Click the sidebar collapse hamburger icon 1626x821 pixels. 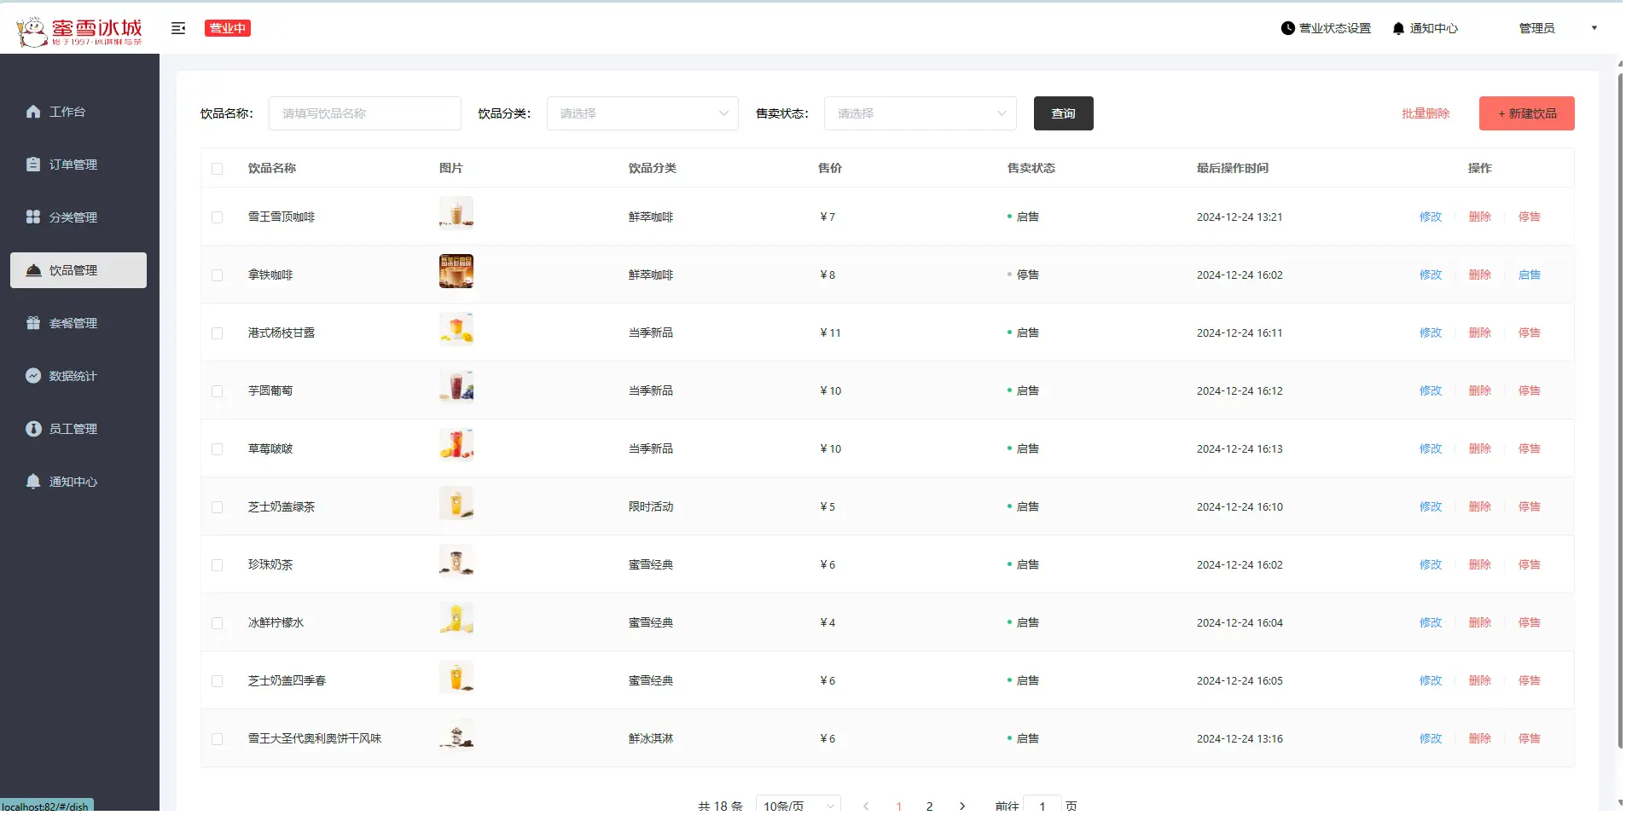[x=178, y=28]
